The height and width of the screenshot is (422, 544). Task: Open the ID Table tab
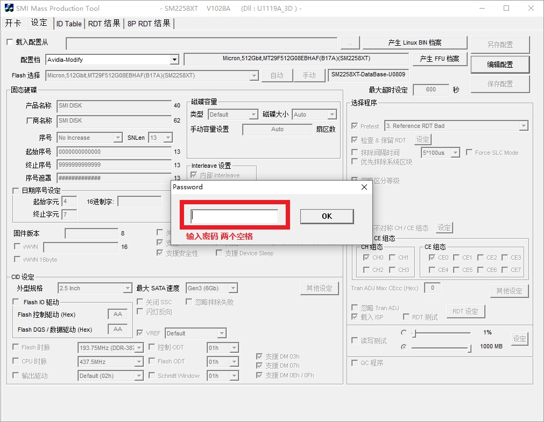69,24
